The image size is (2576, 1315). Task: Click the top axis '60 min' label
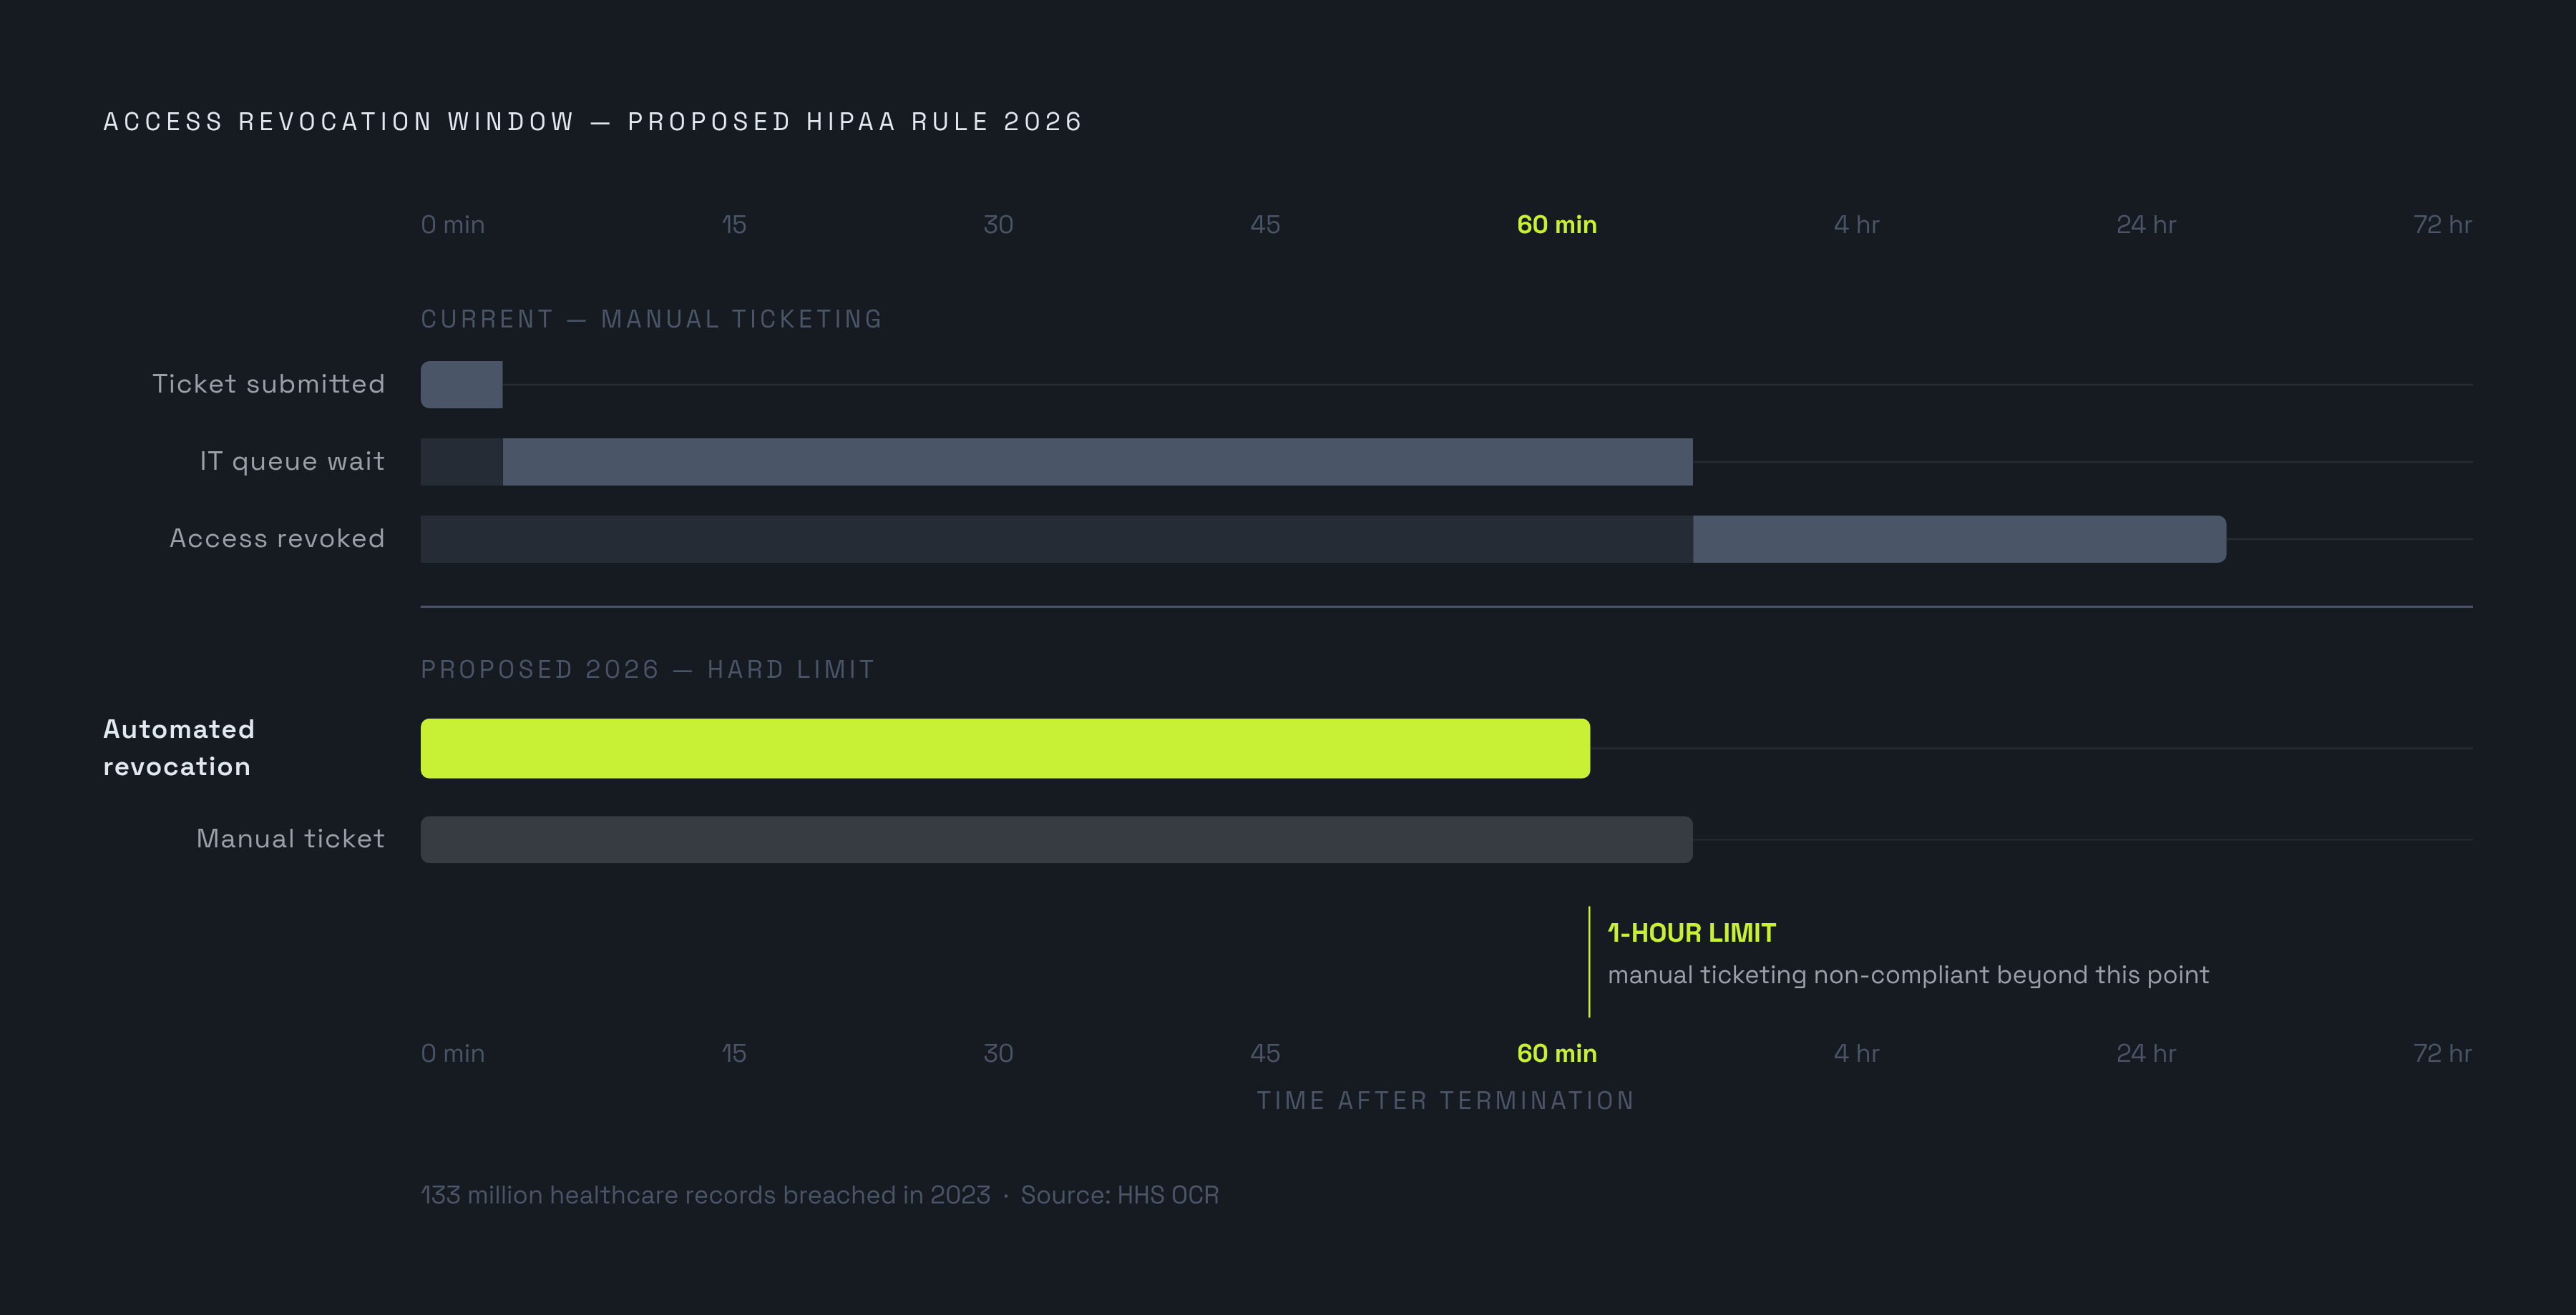click(x=1557, y=225)
